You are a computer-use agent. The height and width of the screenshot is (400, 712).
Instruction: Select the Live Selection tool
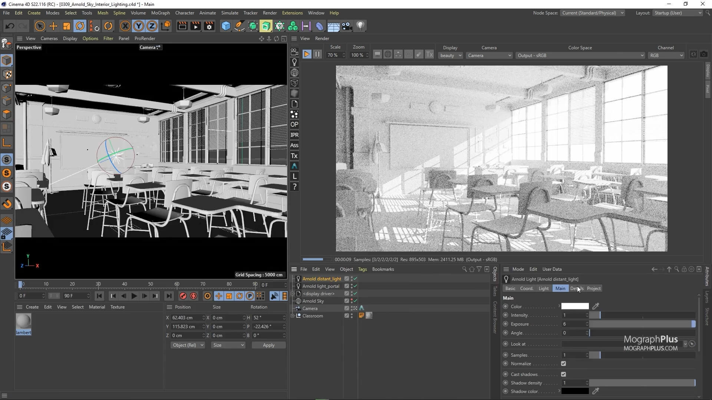(40, 26)
